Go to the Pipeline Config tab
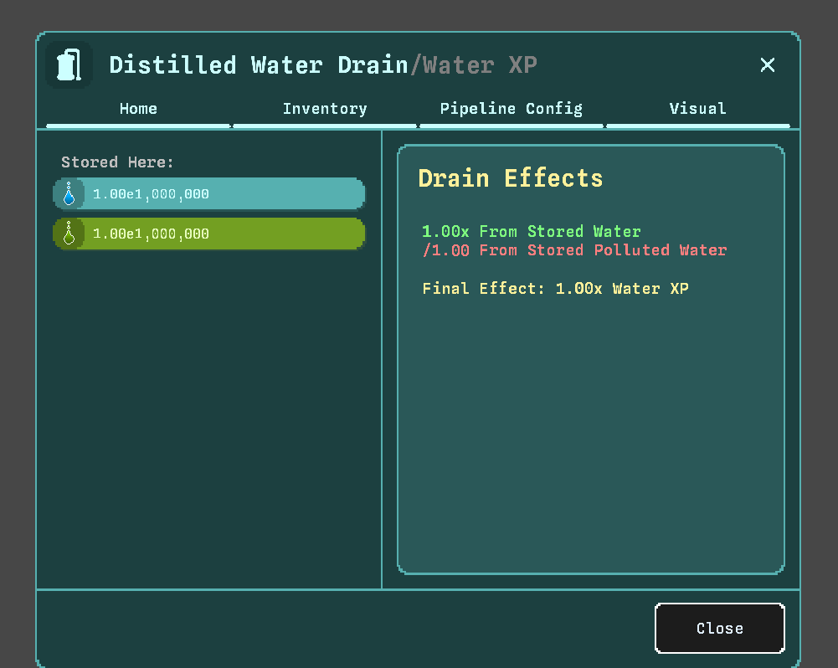Screen dimensions: 838x668 [511, 109]
